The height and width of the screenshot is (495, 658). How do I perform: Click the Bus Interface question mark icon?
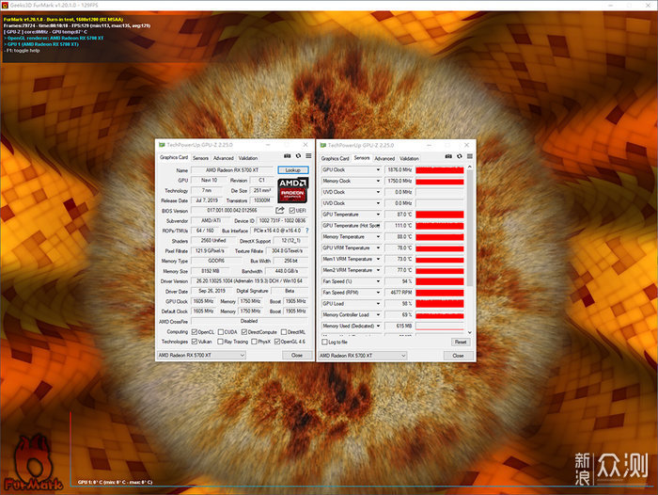click(307, 231)
